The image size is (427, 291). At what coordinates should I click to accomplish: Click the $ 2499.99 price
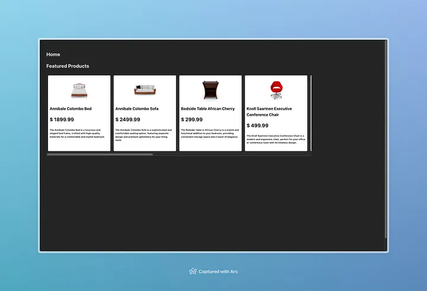pyautogui.click(x=128, y=119)
